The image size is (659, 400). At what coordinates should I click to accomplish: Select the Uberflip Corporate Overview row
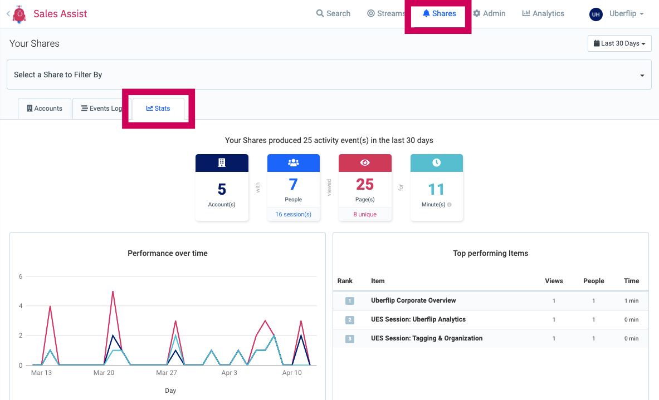click(490, 300)
